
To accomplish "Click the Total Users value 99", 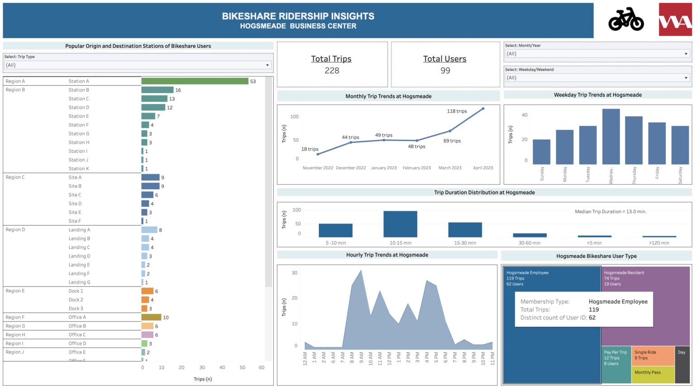I will 445,71.
